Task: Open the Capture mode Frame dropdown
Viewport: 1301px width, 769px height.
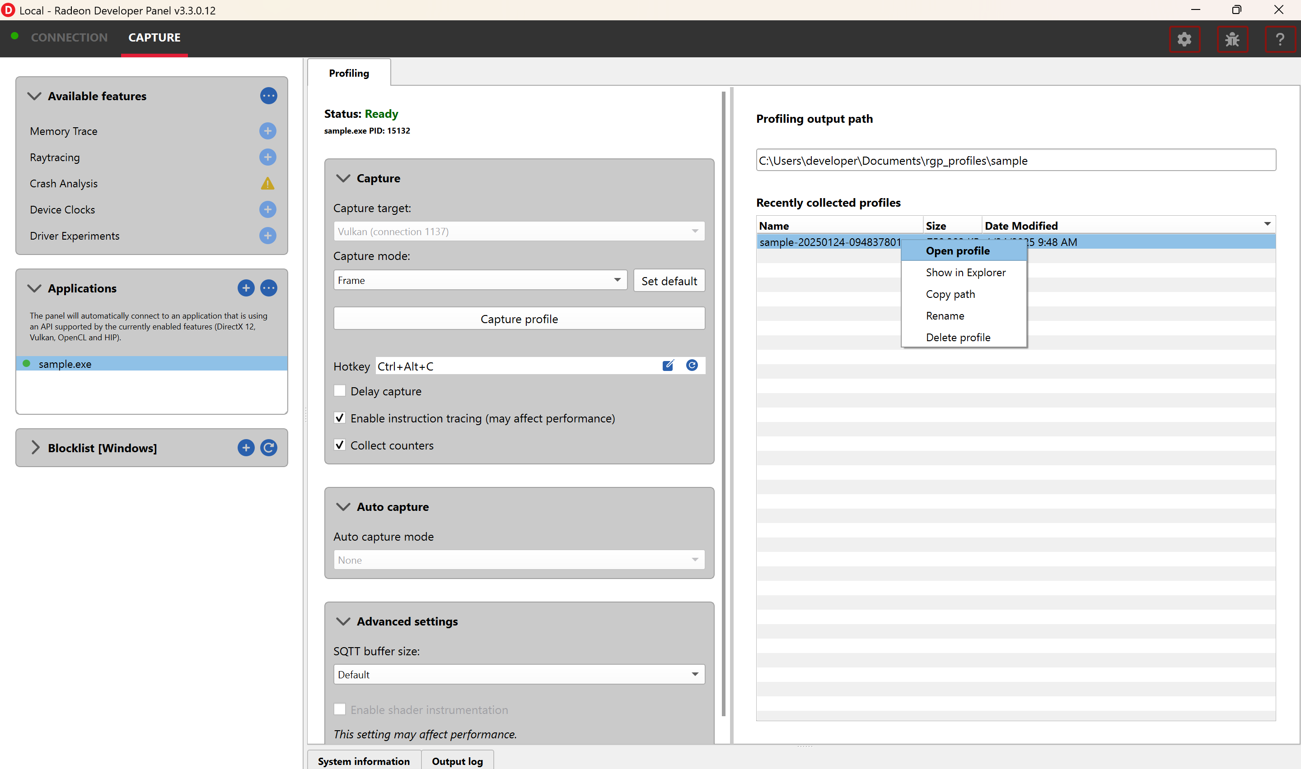Action: pos(480,280)
